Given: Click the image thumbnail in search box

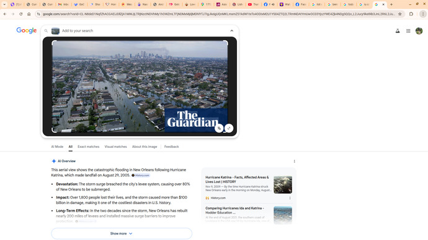Looking at the screenshot, I should coord(55,31).
